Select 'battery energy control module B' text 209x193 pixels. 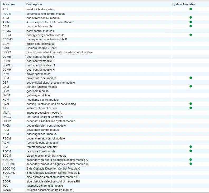pyautogui.click(x=47, y=40)
